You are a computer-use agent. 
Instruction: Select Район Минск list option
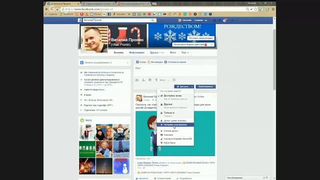pos(175,143)
